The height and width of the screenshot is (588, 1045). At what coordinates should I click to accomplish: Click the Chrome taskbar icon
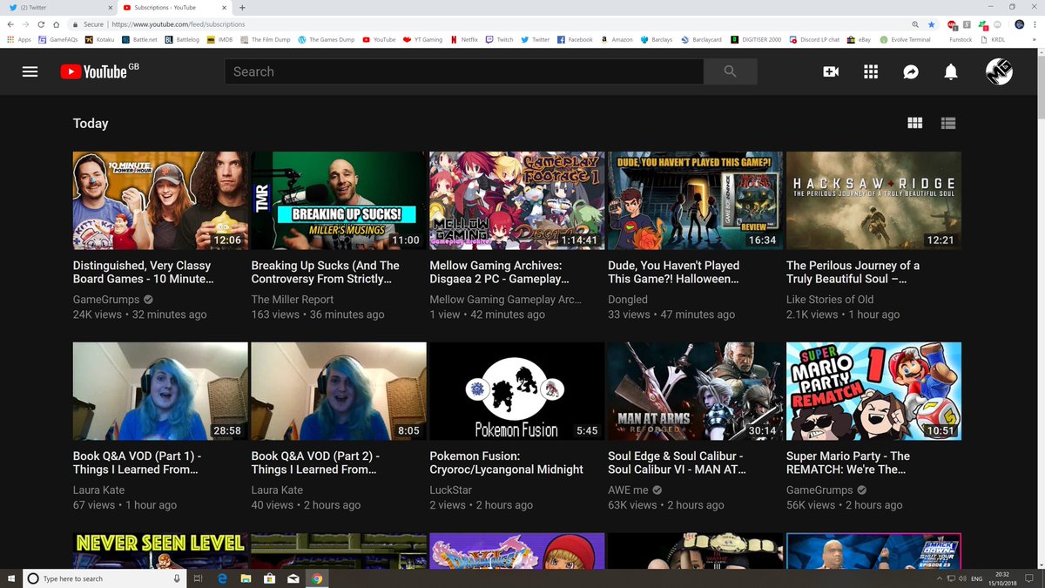(x=317, y=578)
